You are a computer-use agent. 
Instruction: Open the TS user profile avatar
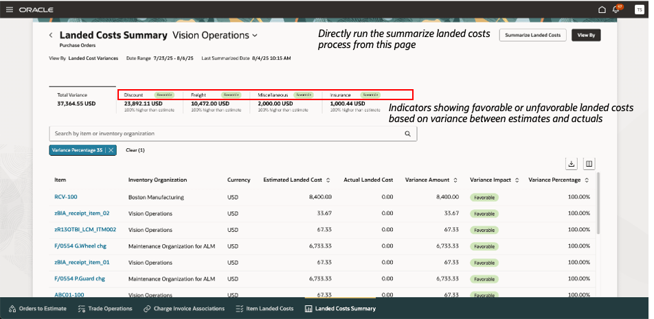639,10
